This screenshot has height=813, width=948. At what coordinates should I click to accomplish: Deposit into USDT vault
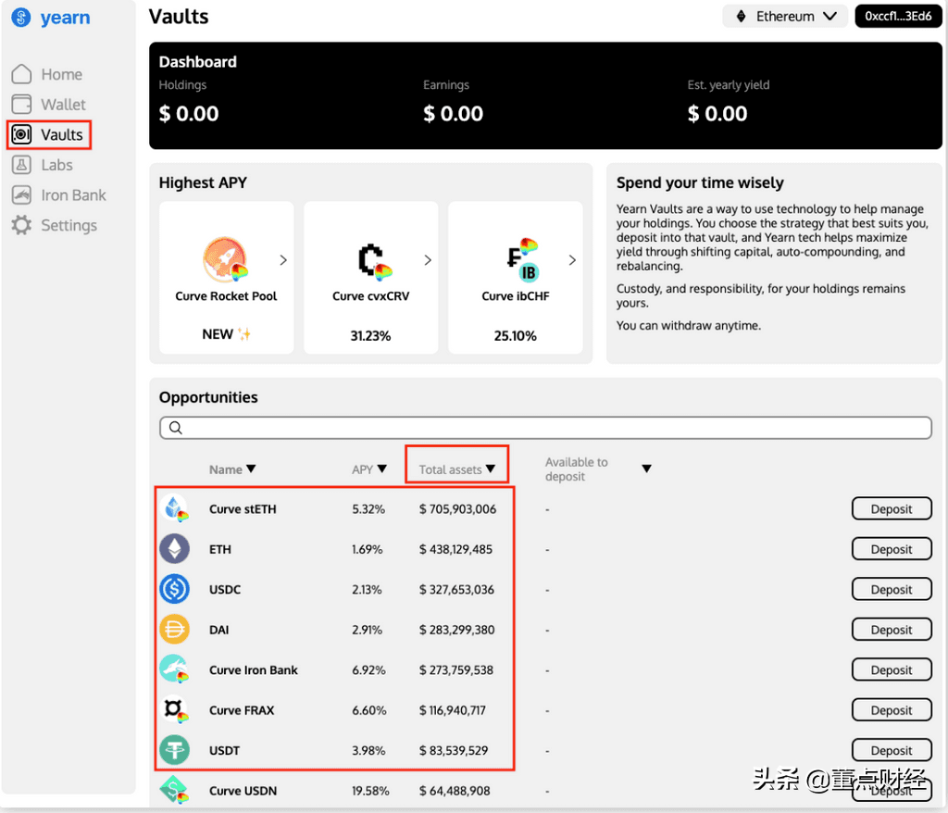(892, 750)
